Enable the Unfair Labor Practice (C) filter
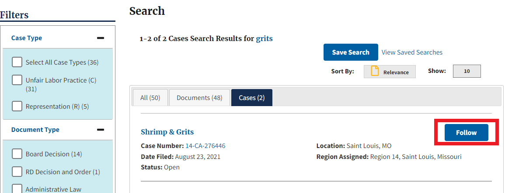This screenshot has height=193, width=505. point(17,80)
